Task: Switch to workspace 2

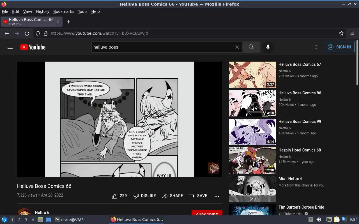Action: [19, 220]
